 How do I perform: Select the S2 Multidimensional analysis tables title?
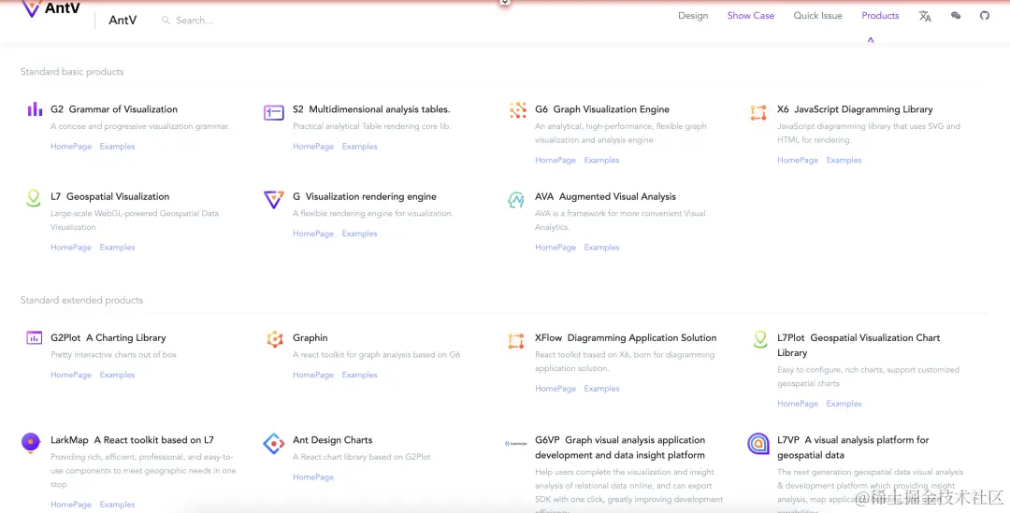coord(371,109)
